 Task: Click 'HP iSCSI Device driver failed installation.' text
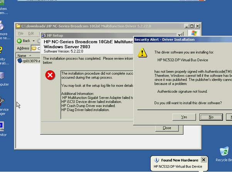point(91,102)
